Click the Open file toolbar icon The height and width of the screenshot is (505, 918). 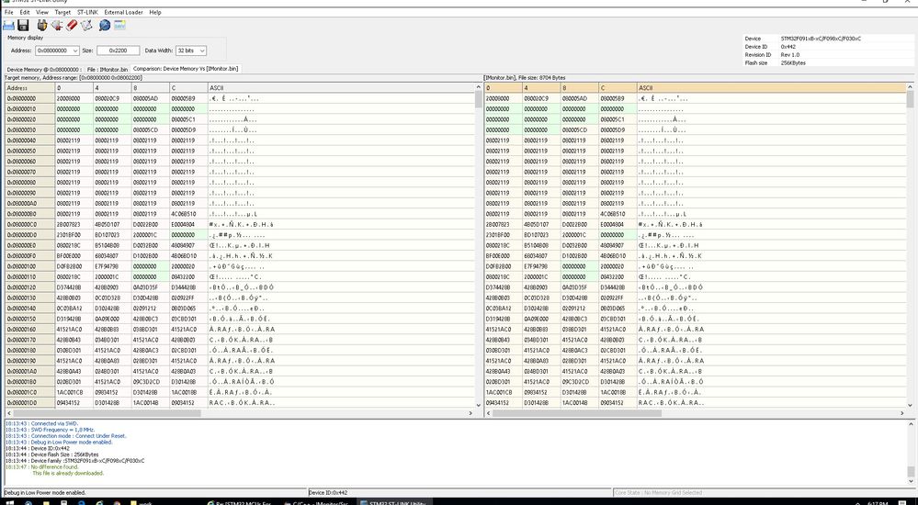[8, 25]
